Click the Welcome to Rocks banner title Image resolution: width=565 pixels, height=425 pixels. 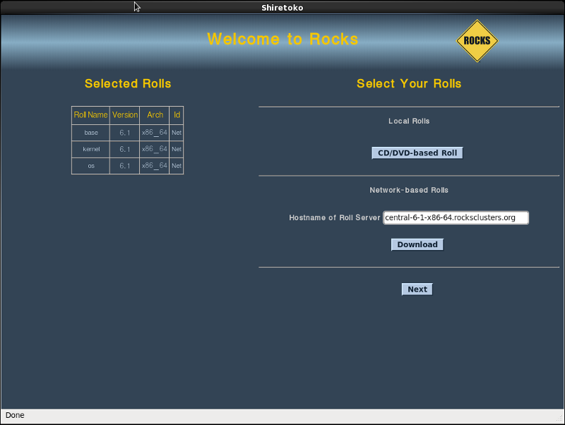(x=282, y=39)
